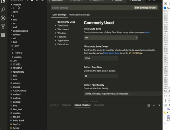This screenshot has width=170, height=130.
Task: Click the yellow warning icon in DevTools console
Action: click(x=165, y=113)
